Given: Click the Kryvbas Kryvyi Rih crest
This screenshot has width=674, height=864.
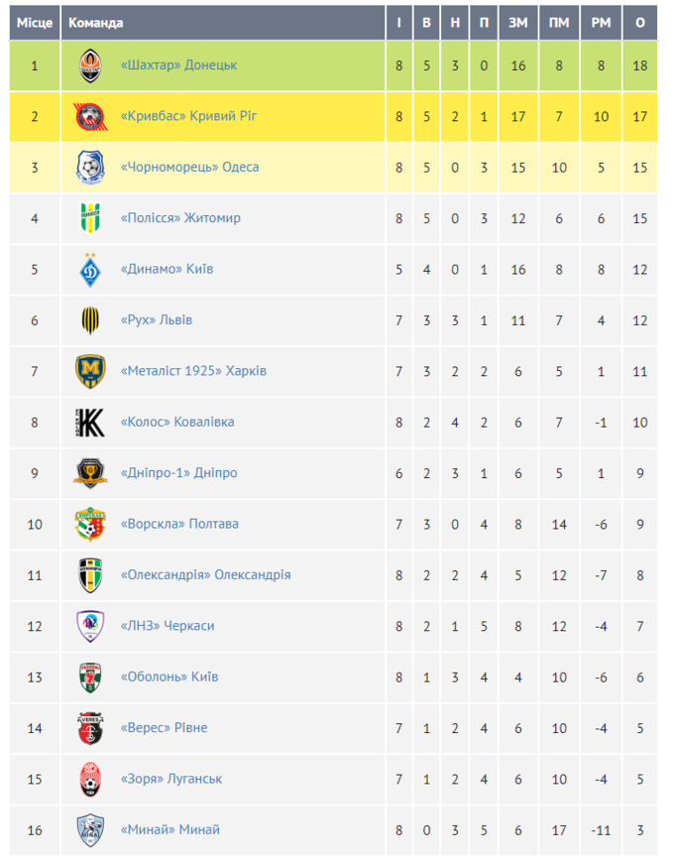Looking at the screenshot, I should pyautogui.click(x=90, y=117).
